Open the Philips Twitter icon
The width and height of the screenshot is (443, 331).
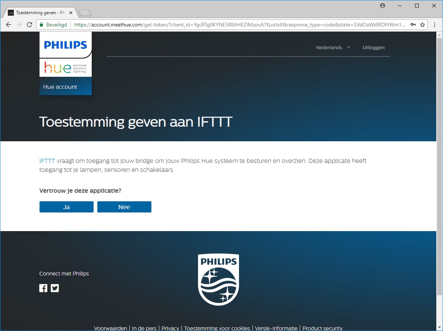55,288
